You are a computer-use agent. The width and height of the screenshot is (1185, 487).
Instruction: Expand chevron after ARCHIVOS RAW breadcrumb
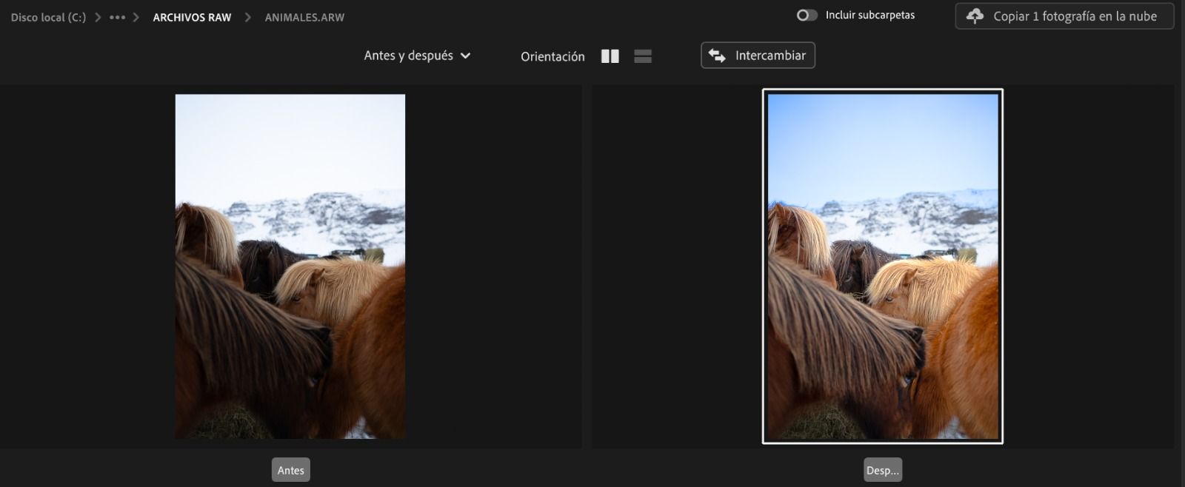tap(248, 17)
